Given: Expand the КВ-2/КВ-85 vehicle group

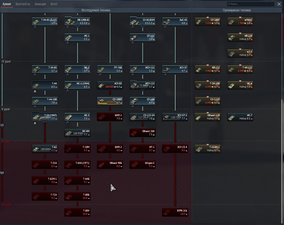Looking at the screenshot, I should point(77,26).
